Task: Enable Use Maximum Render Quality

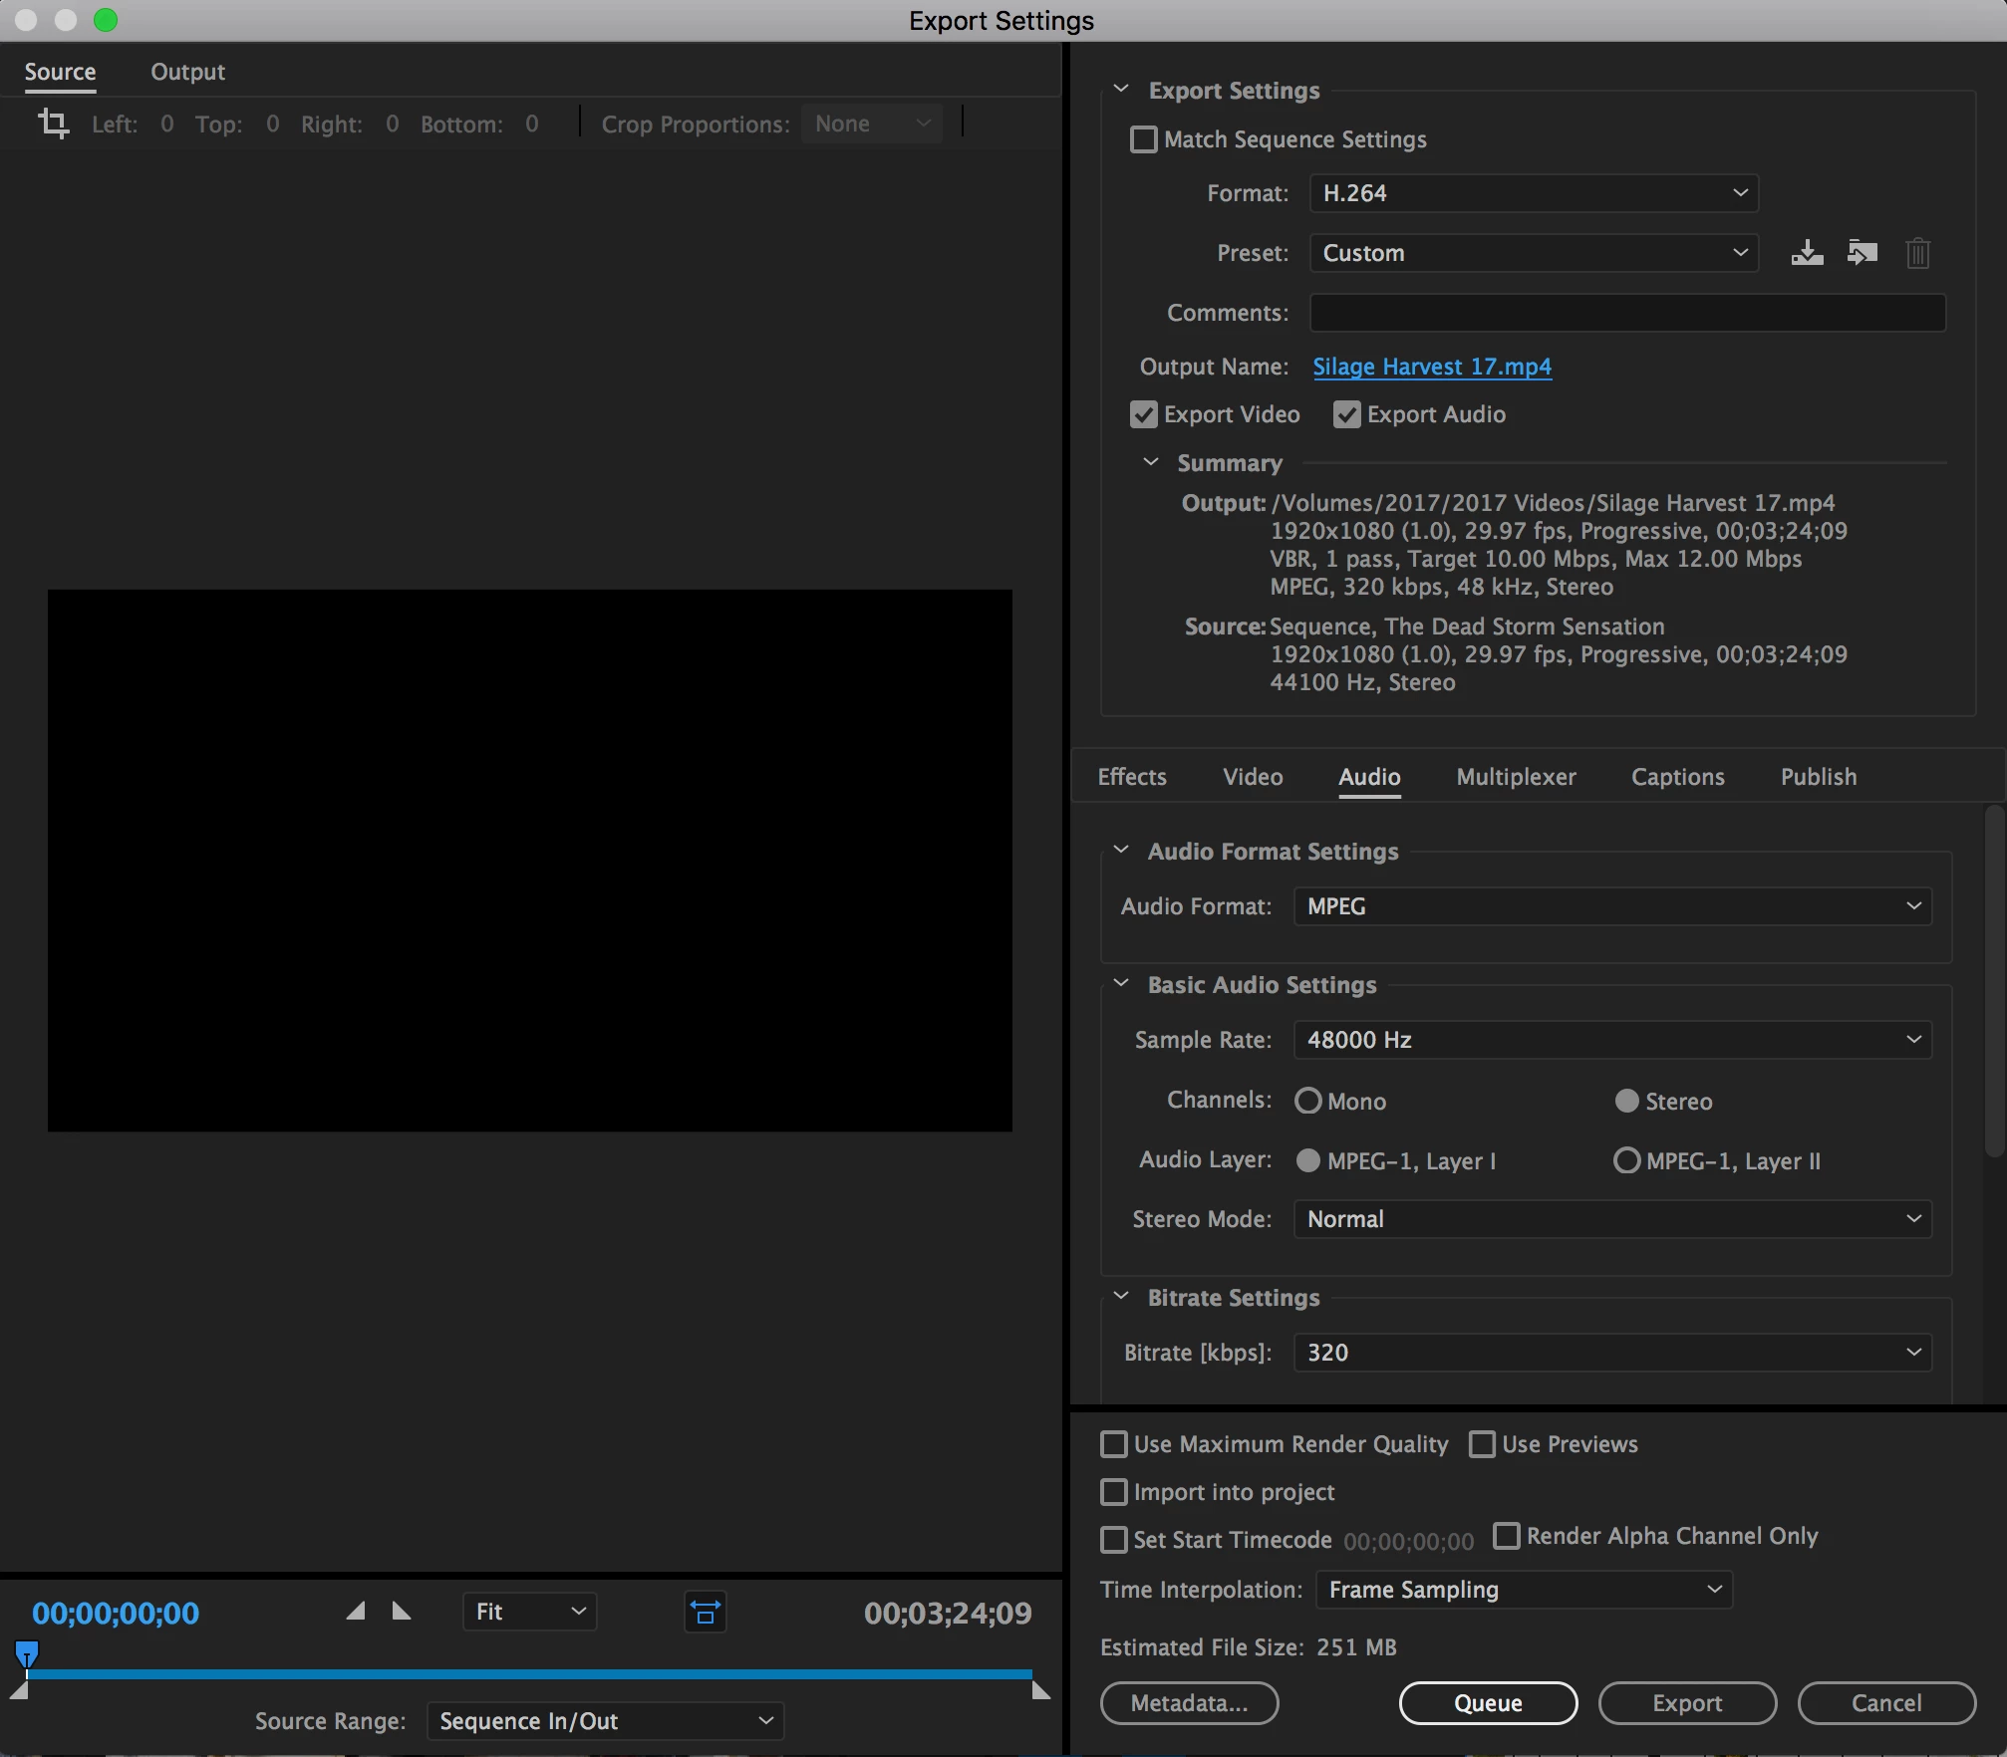Action: click(1113, 1444)
